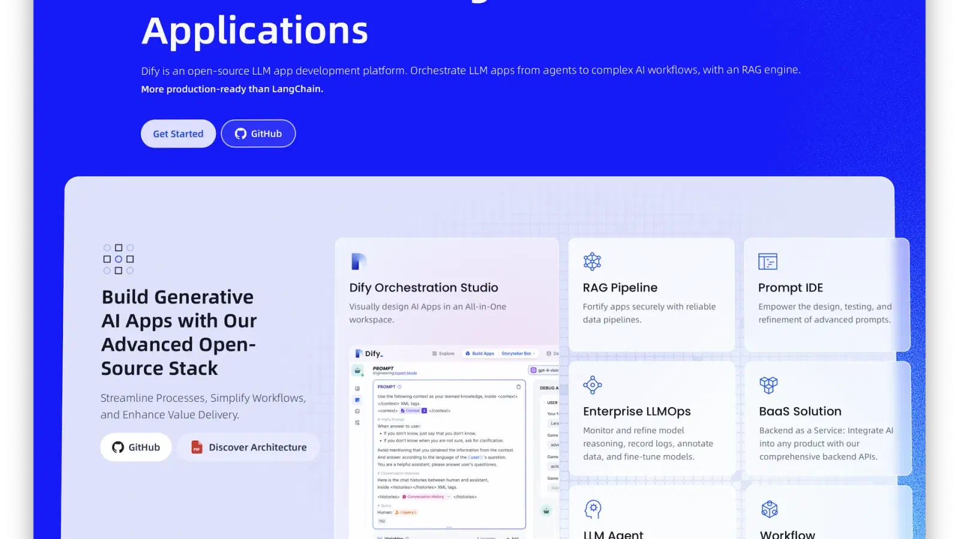Click the Dify logo in the preview header
The width and height of the screenshot is (959, 539).
click(x=369, y=354)
